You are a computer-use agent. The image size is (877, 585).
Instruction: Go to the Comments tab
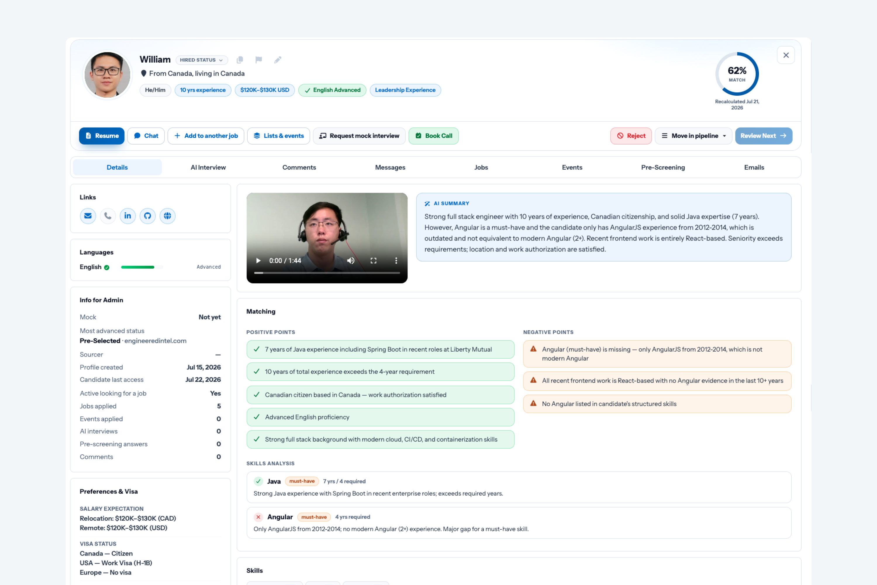pyautogui.click(x=299, y=167)
